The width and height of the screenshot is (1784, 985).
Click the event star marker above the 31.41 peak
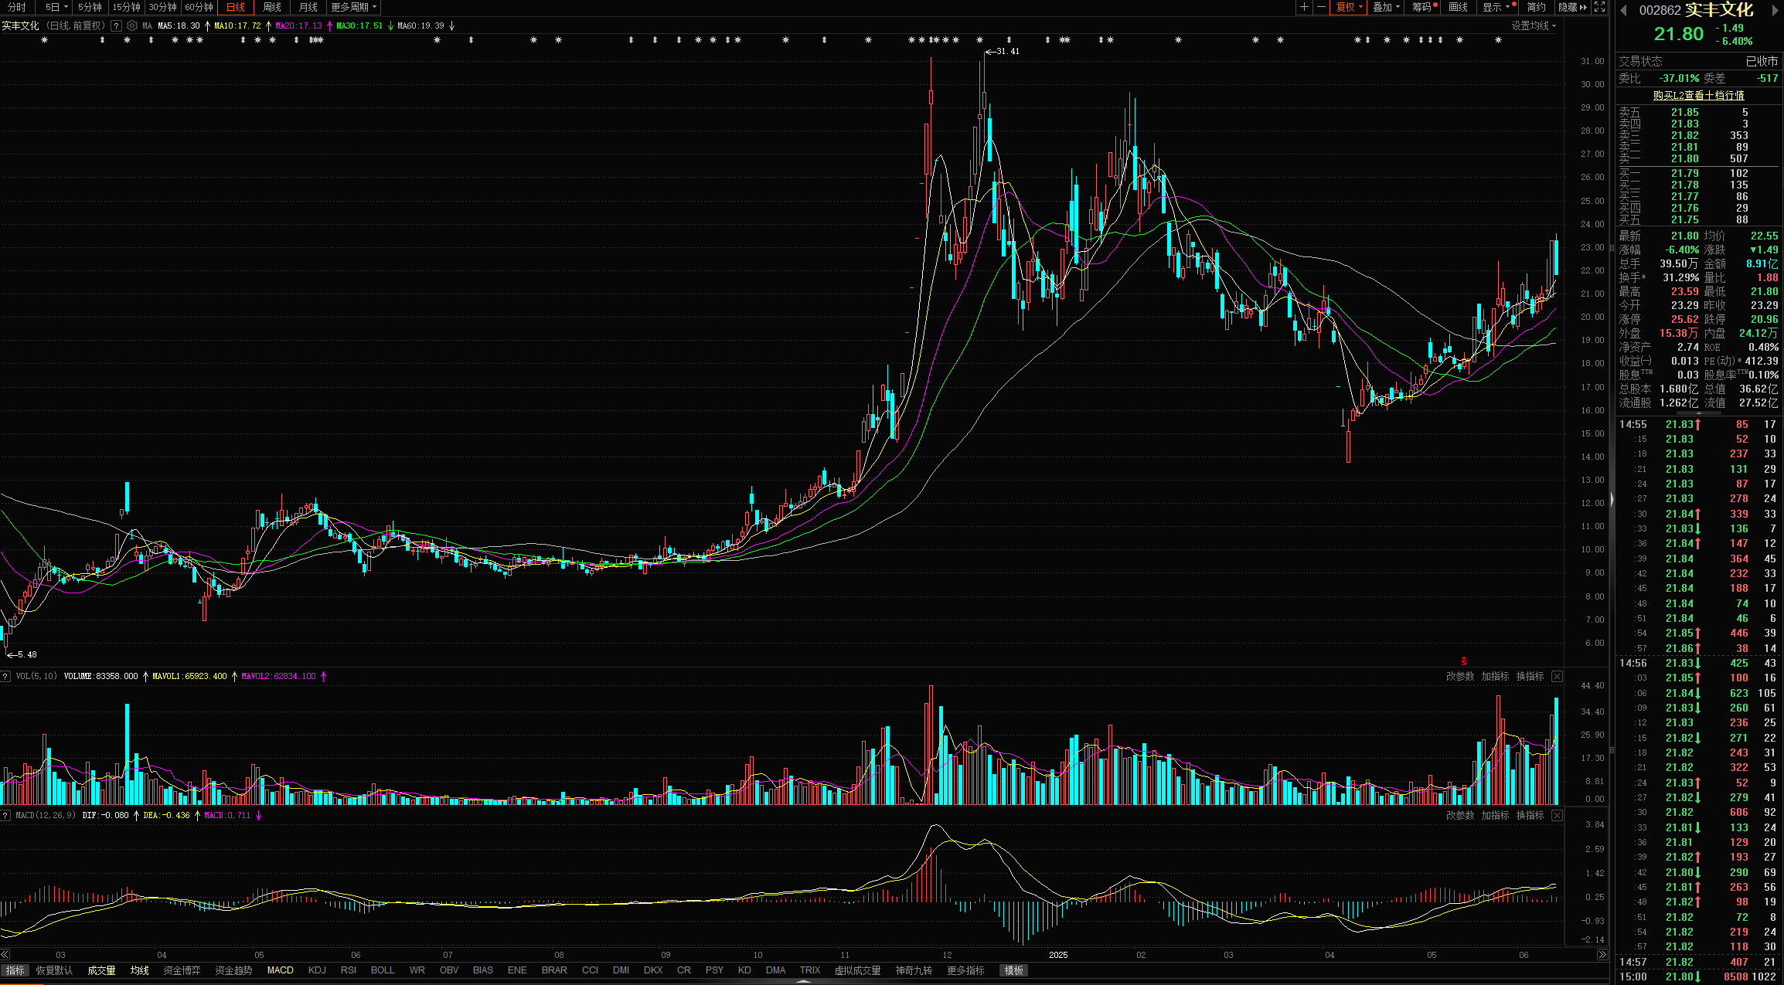[x=980, y=39]
